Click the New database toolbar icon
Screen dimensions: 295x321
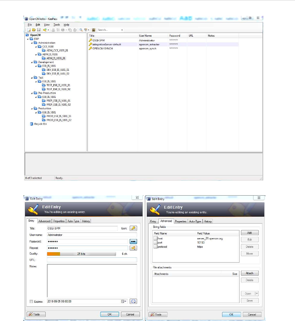click(x=29, y=30)
